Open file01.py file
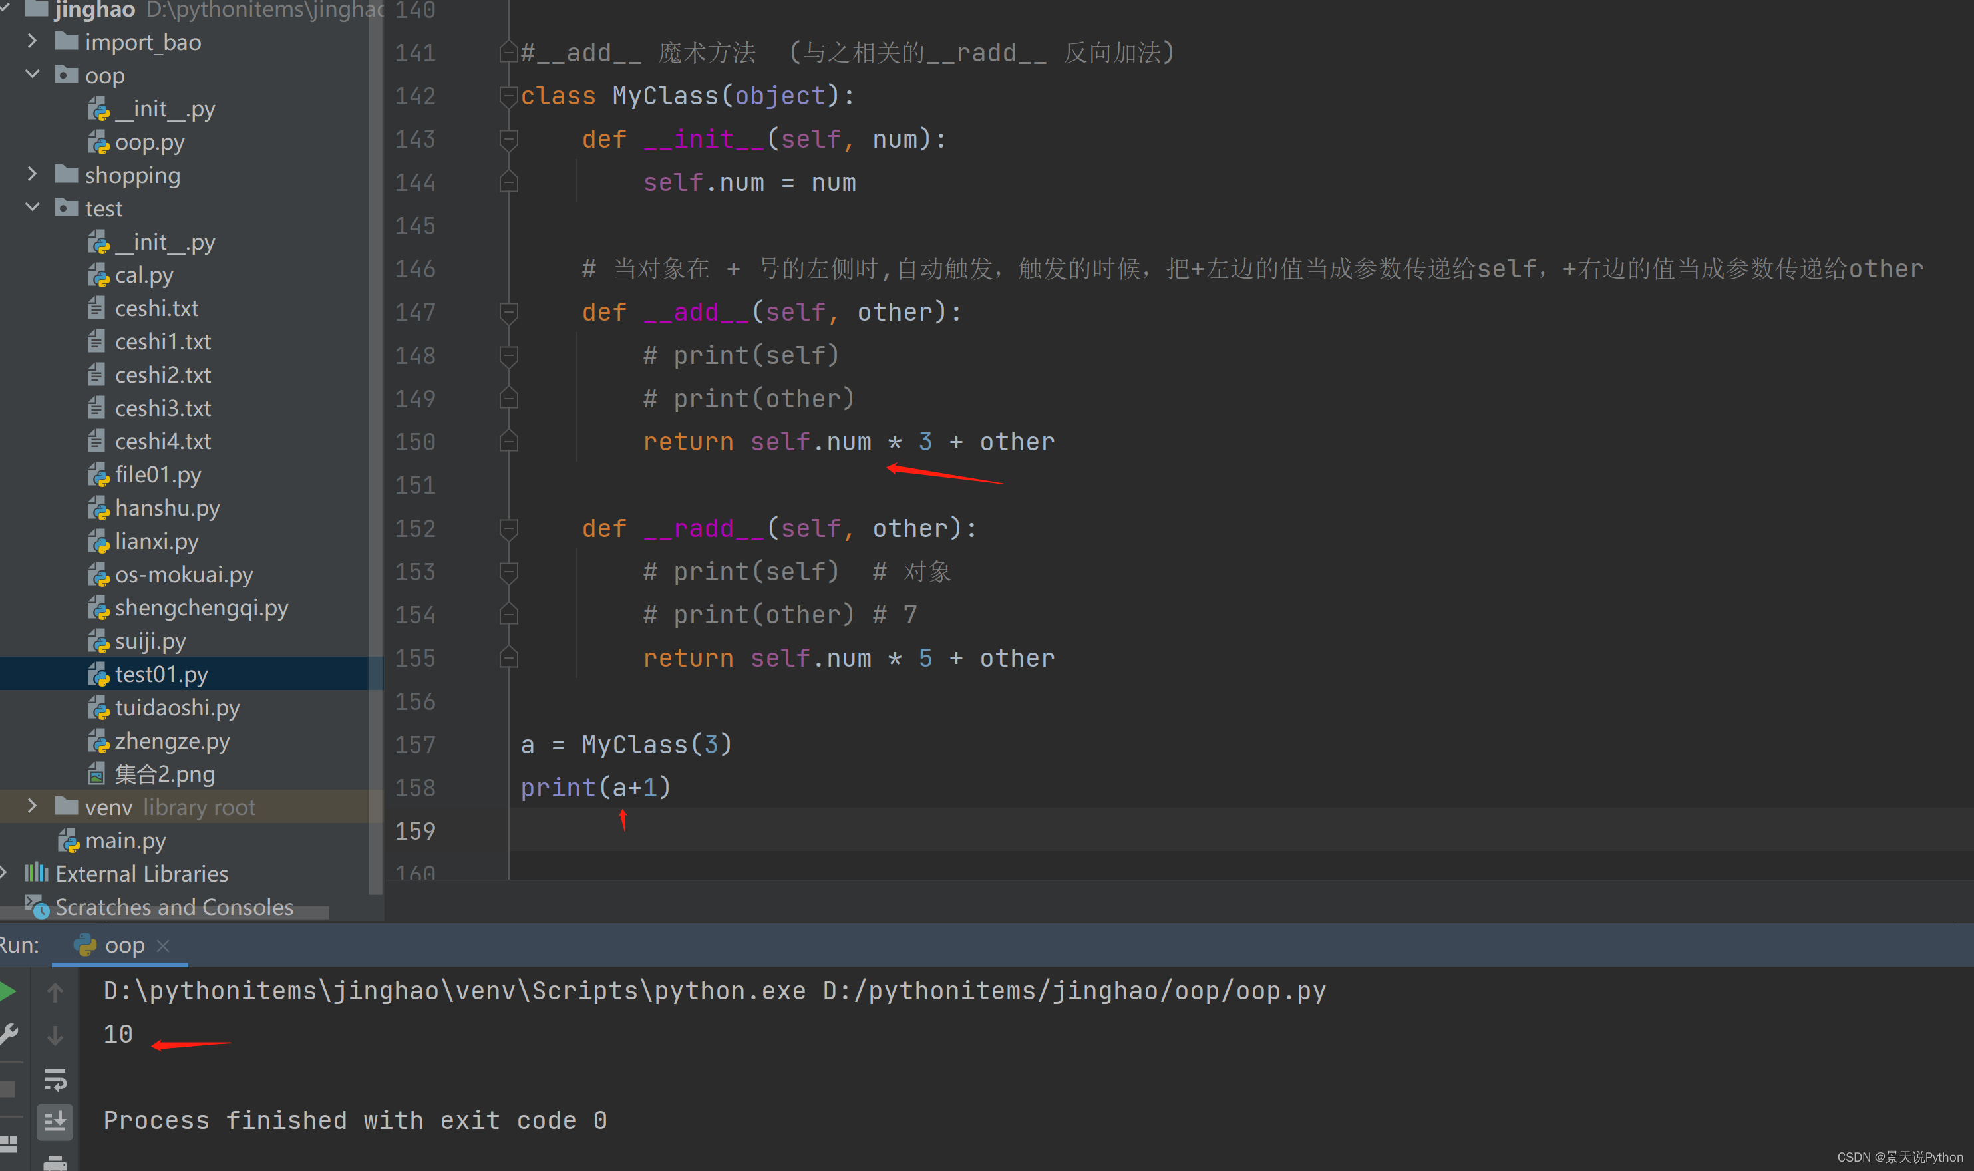Screen dimensions: 1974x1171 click(158, 475)
